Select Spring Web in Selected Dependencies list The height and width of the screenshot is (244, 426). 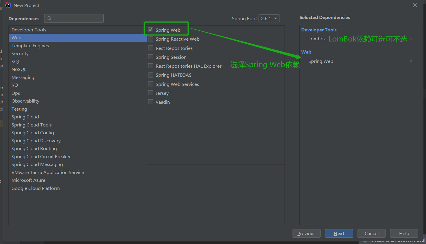pos(321,61)
